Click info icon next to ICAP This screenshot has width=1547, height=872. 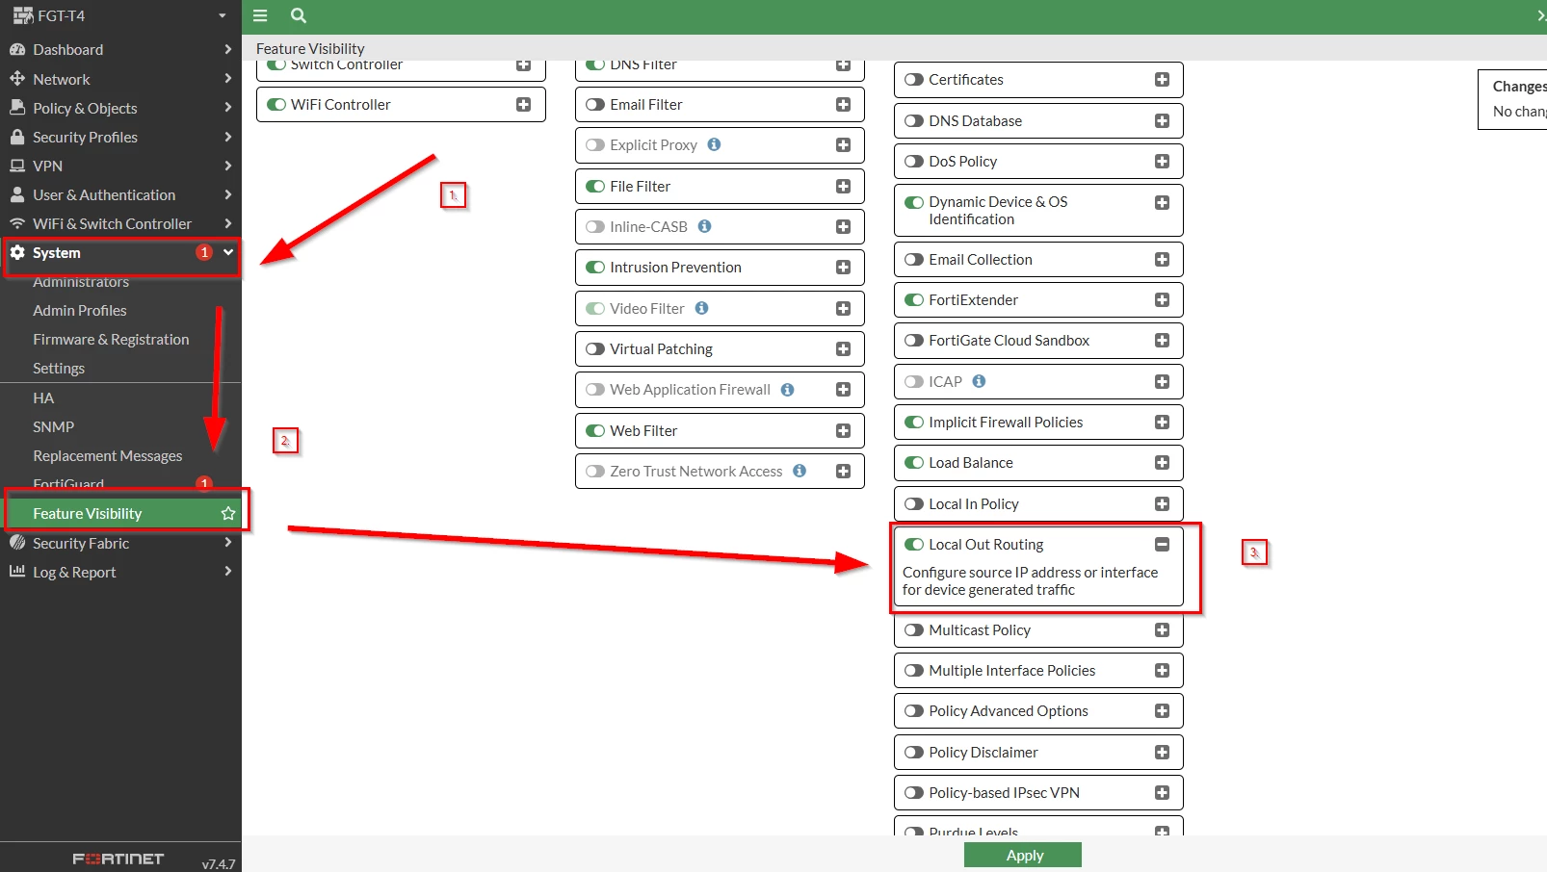(x=979, y=381)
